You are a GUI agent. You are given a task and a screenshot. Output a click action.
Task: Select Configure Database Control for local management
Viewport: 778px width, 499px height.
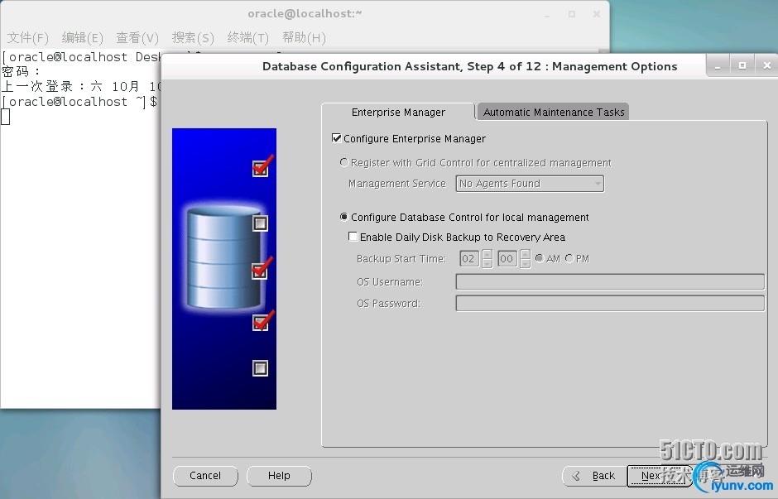tap(343, 218)
